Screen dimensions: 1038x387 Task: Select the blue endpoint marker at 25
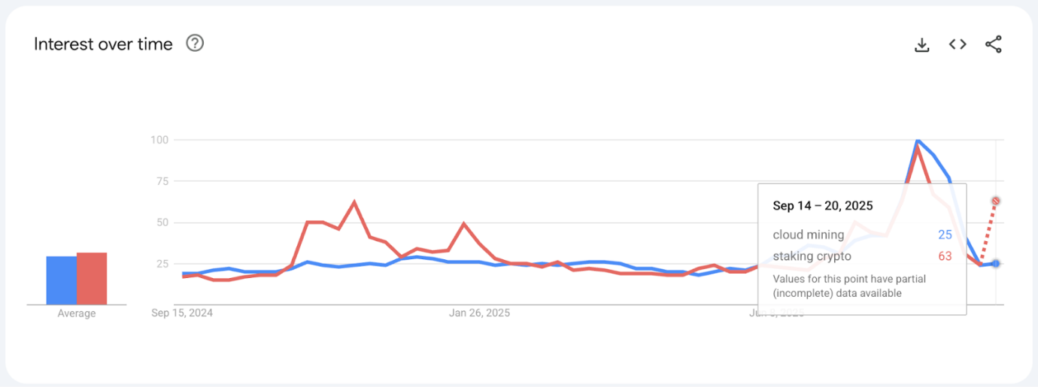point(996,263)
